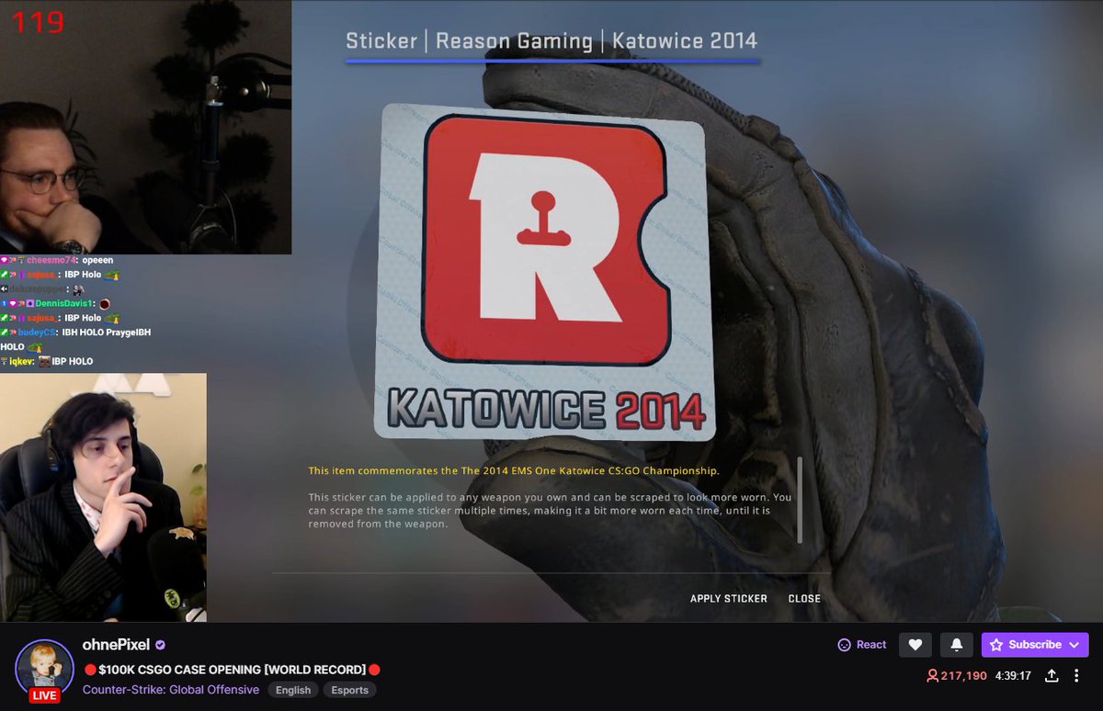Click chat username DennisDavis1

click(x=65, y=303)
